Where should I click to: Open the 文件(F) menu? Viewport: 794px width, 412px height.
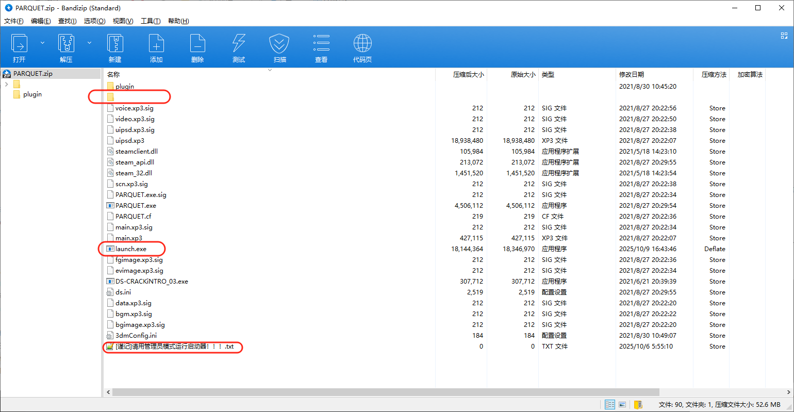[x=14, y=21]
